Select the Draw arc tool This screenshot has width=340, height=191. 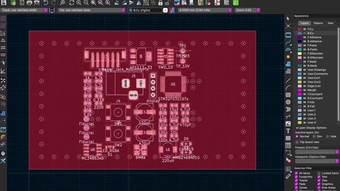tap(288, 88)
